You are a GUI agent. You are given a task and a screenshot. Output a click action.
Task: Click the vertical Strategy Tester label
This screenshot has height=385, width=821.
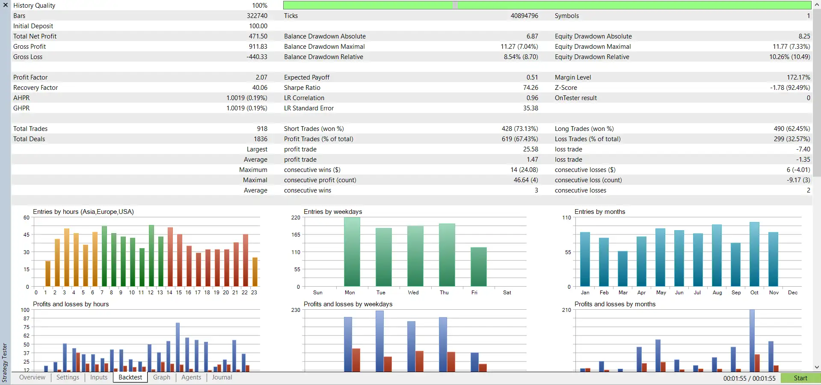click(5, 362)
